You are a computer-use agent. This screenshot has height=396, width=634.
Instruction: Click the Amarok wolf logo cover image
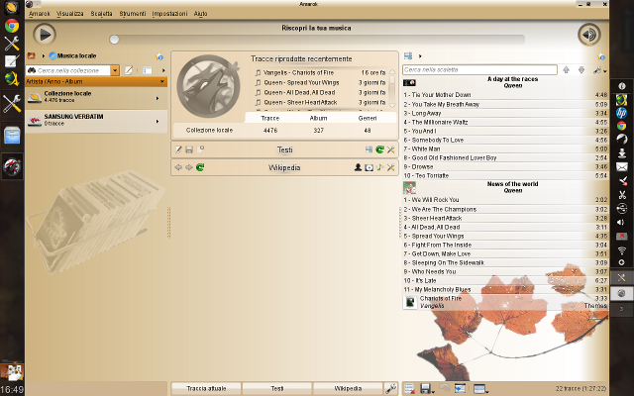(x=208, y=86)
